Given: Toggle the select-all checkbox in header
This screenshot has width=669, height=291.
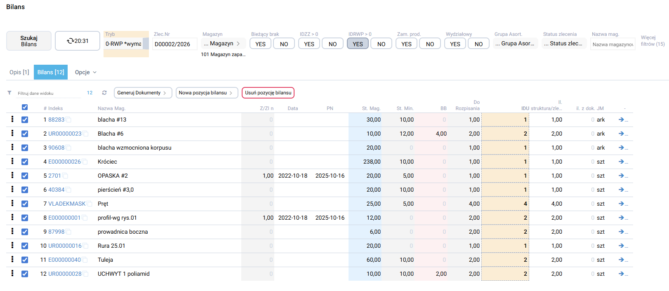Looking at the screenshot, I should pos(25,107).
